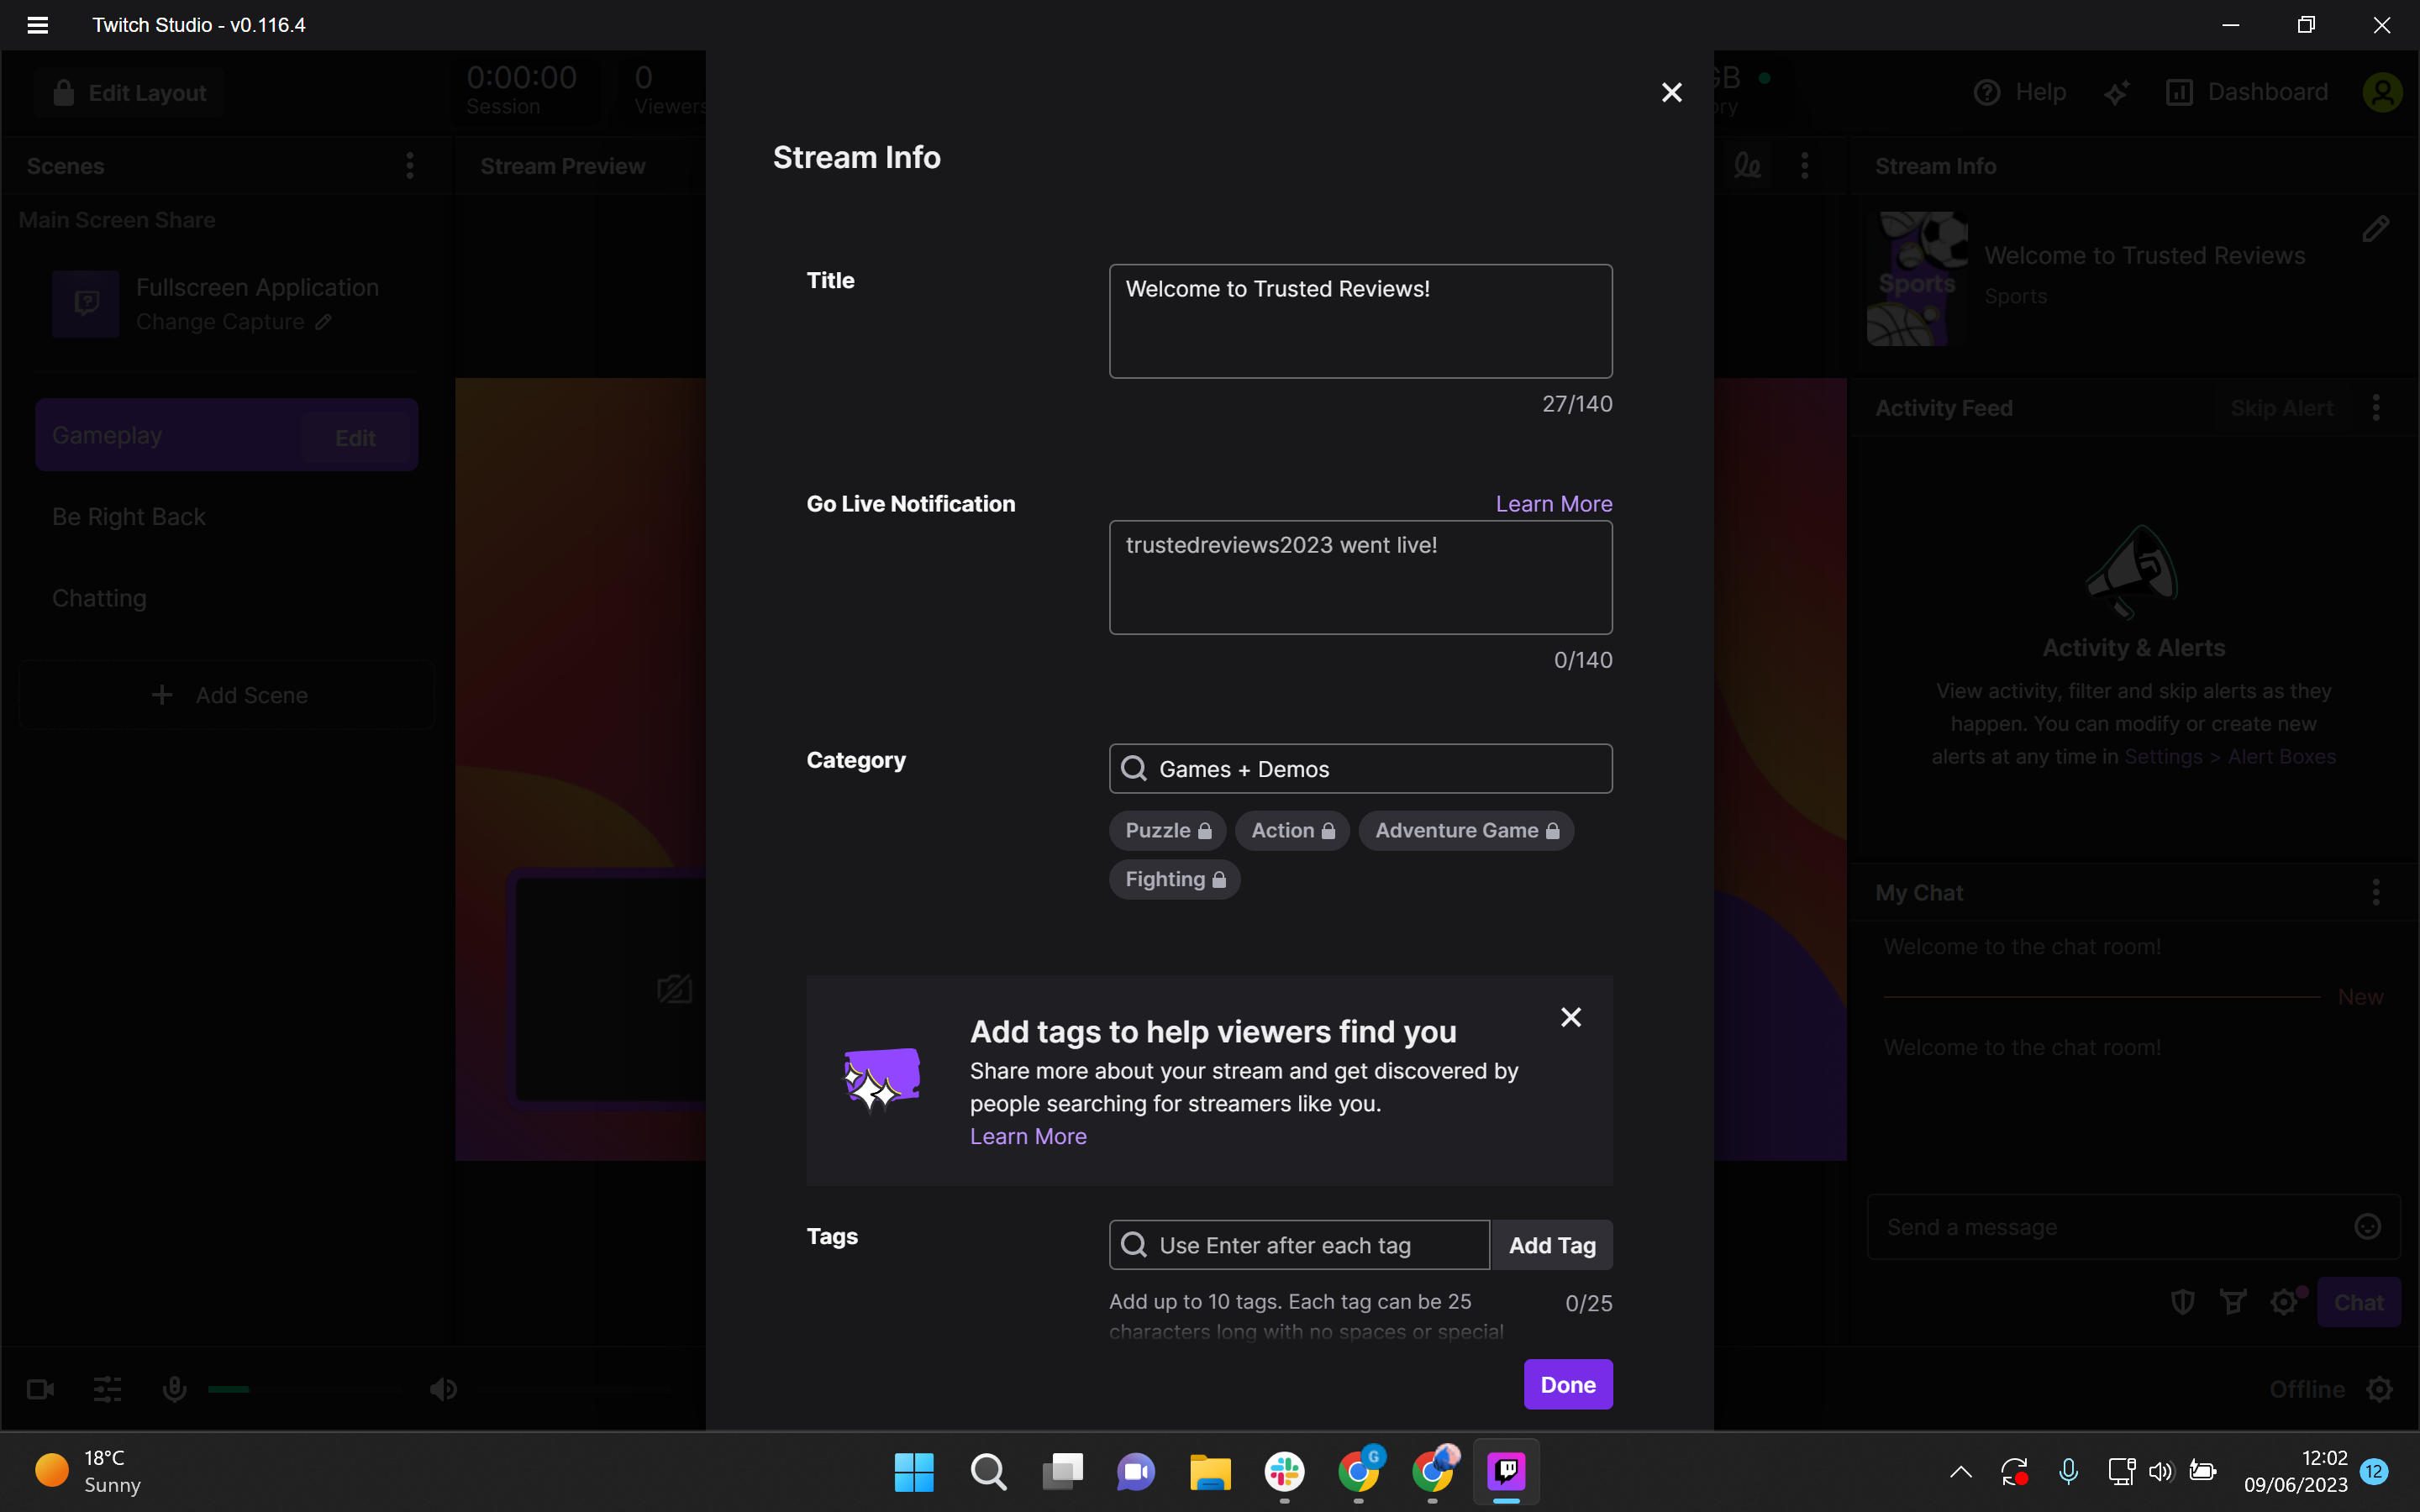The image size is (2420, 1512).
Task: Open the Help menu
Action: pyautogui.click(x=2019, y=92)
